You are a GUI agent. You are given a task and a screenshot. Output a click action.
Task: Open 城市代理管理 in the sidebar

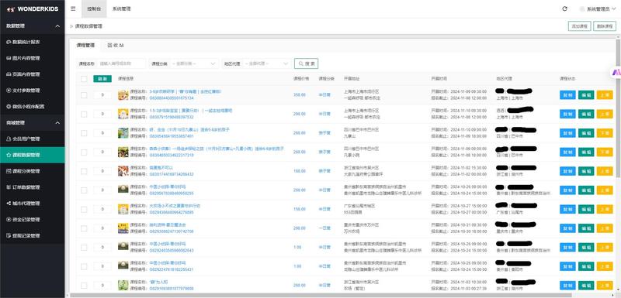(x=33, y=204)
